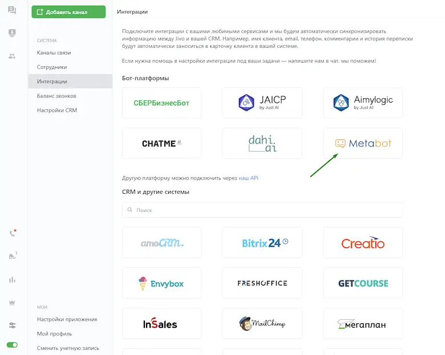Open the chats icon in left rail

point(12,10)
